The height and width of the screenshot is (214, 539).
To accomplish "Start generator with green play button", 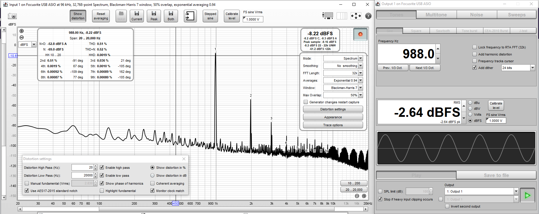I will tap(528, 195).
